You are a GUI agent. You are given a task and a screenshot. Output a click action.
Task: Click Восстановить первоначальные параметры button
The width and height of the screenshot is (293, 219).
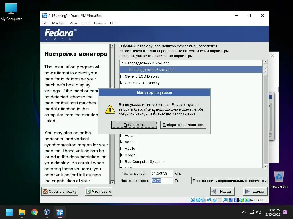(x=229, y=181)
